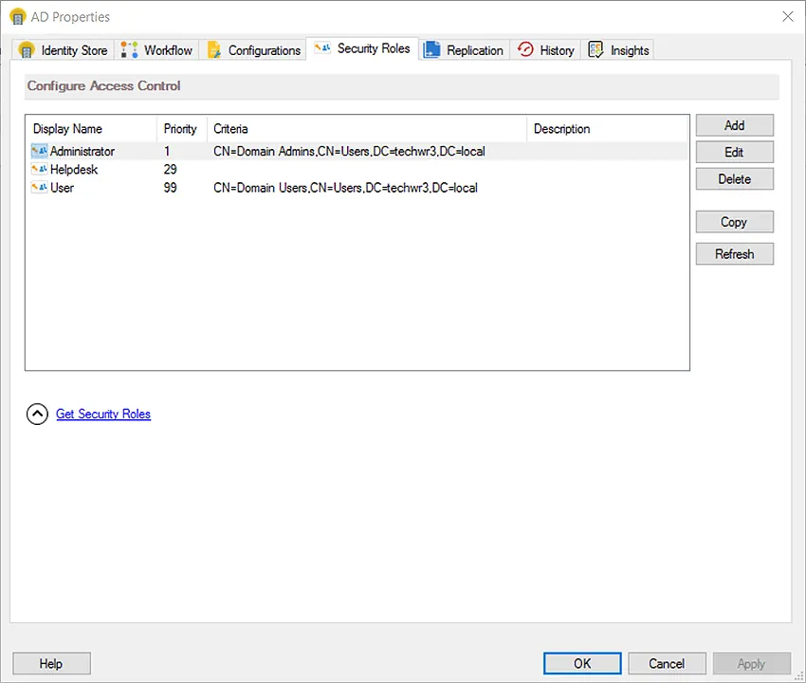Open the Replication tab
Viewport: 806px width, 683px height.
coord(465,50)
